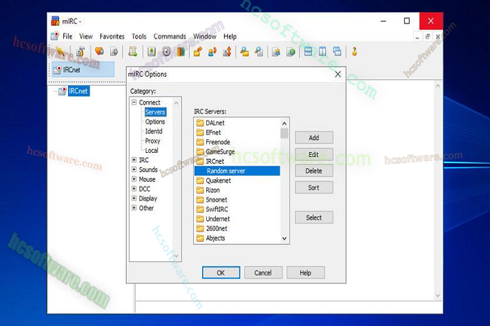490x326 pixels.
Task: Expand the Display category
Action: coord(134,198)
